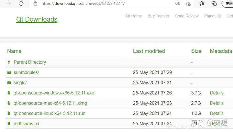Screen dimensions: 233x132
Task: Open the favorites list icon
Action: (202, 4)
